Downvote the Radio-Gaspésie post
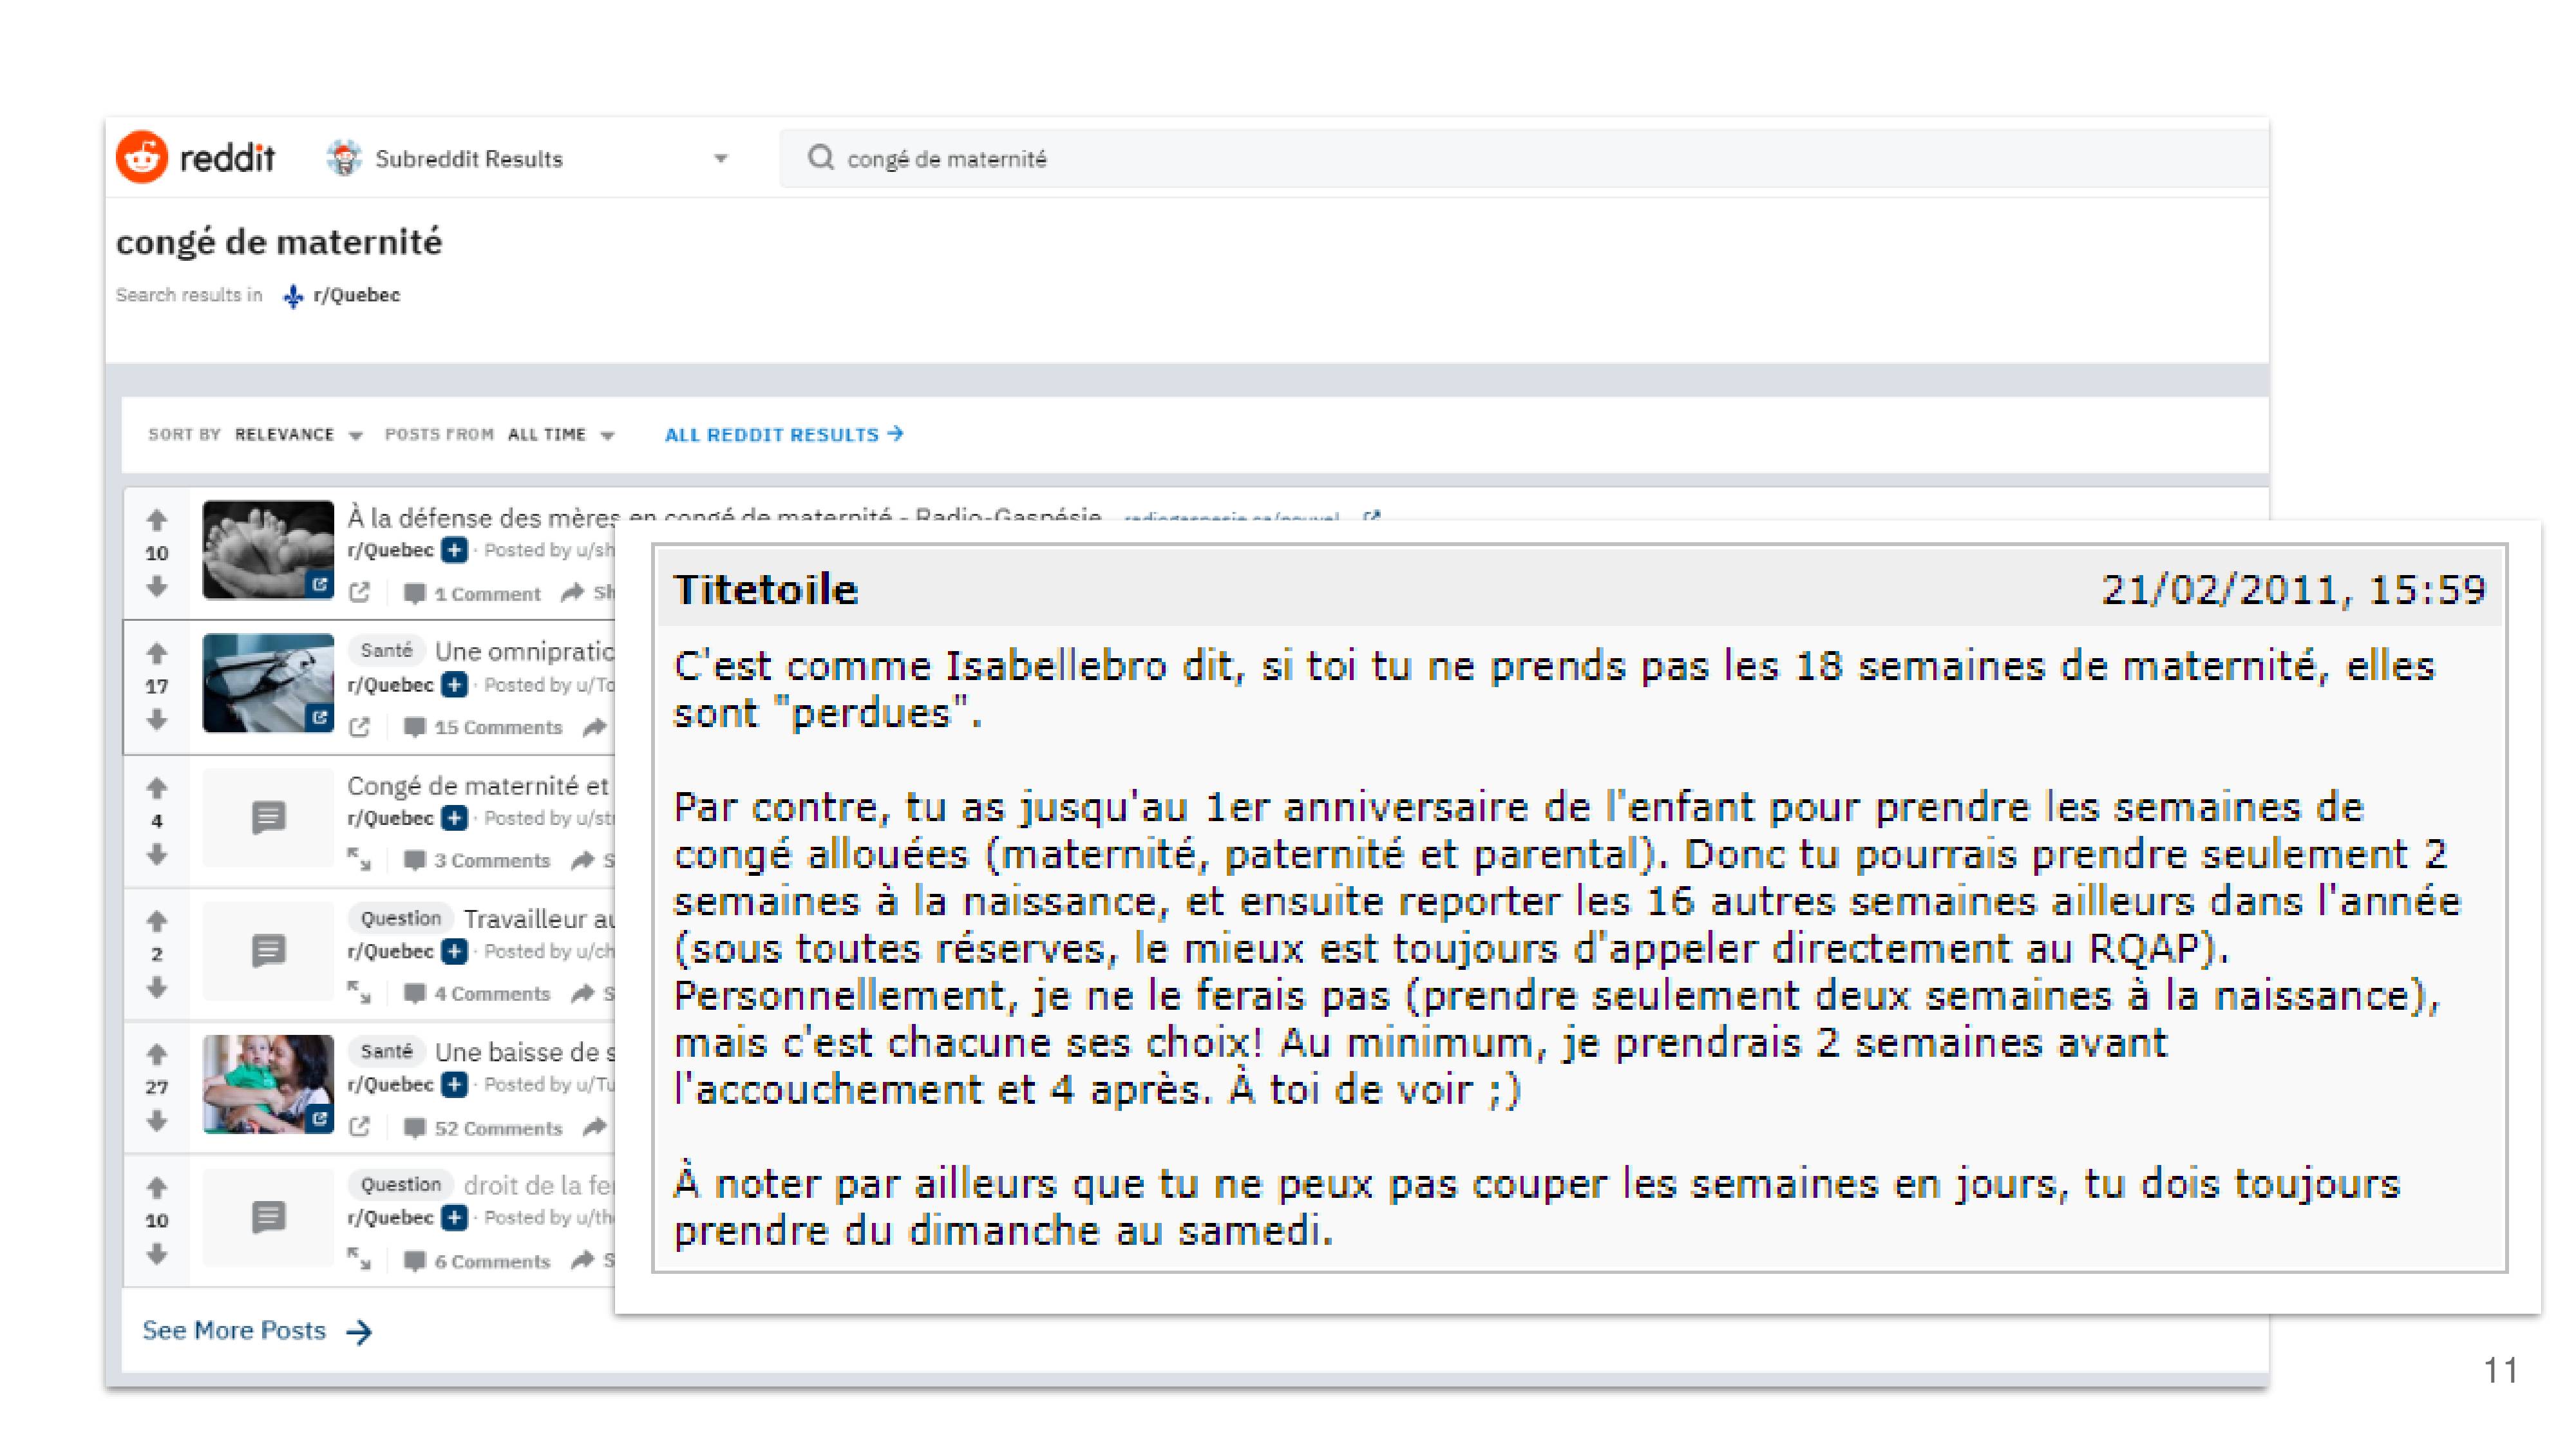The image size is (2576, 1449). 156,587
